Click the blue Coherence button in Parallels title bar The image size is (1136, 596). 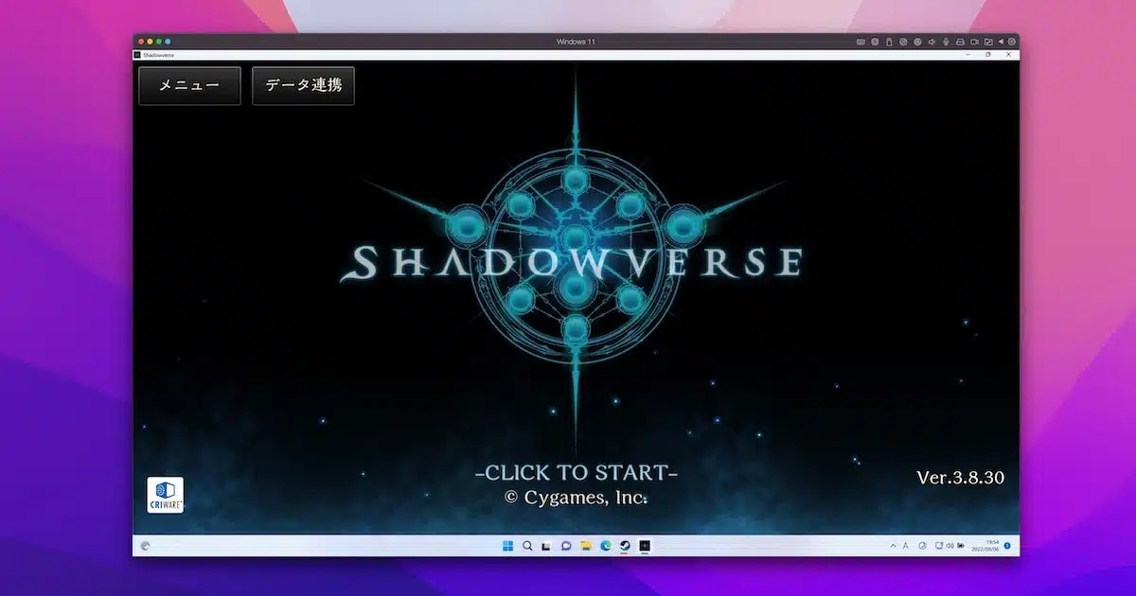pos(169,42)
